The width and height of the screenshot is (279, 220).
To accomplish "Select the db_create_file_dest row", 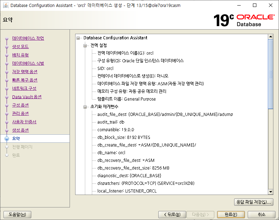I will point(146,145).
